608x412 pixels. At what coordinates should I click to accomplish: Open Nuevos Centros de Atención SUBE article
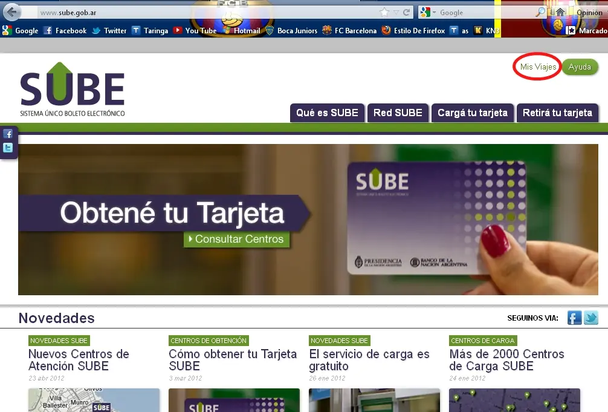79,360
